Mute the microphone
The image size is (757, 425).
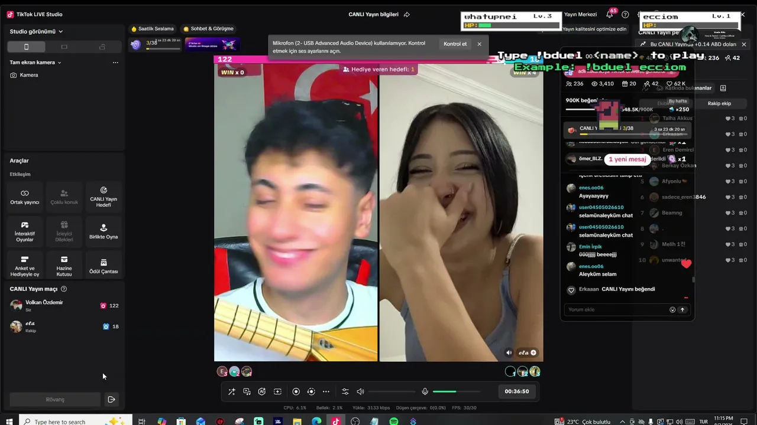[425, 391]
